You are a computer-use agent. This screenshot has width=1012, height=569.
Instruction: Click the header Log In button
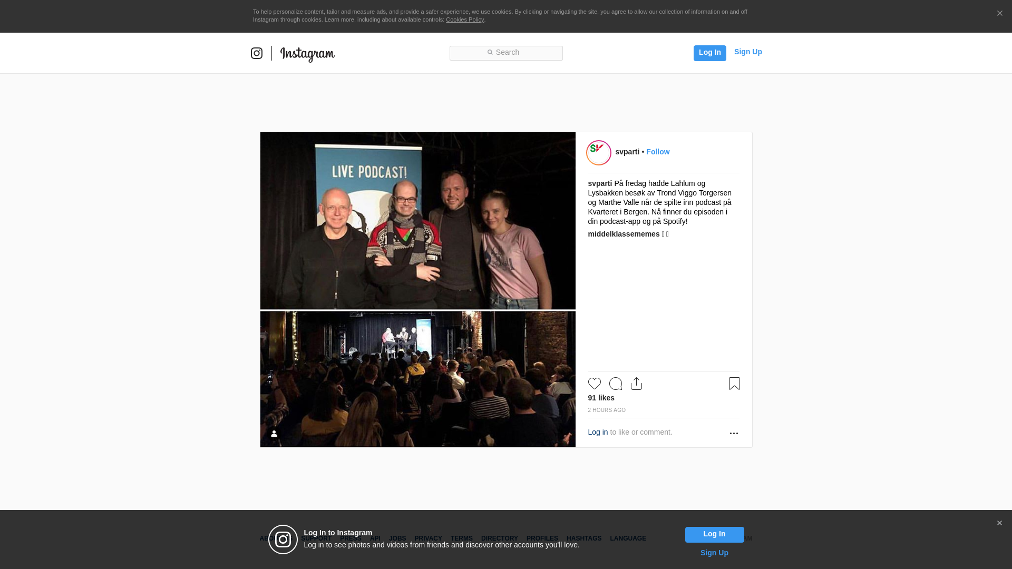point(709,53)
